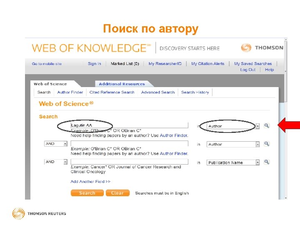Image resolution: width=300 pixels, height=225 pixels.
Task: Open lookup magnifier beside first Author field
Action: 267,126
